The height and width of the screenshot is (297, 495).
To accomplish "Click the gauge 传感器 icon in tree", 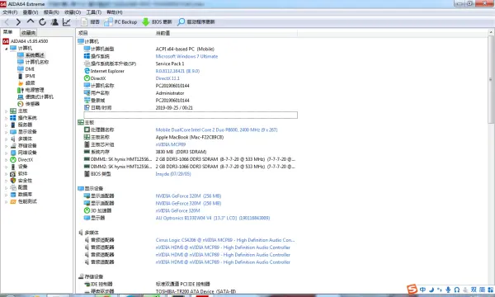I will tap(21, 104).
